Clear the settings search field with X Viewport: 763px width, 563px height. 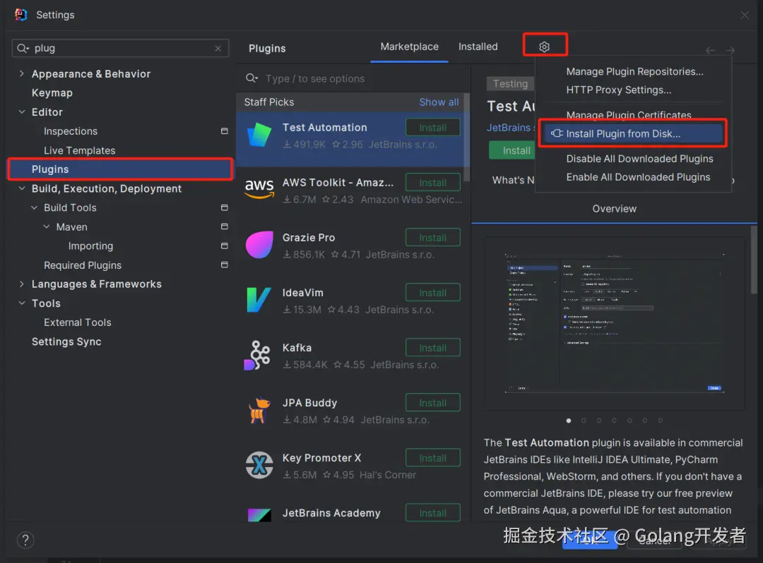pyautogui.click(x=218, y=48)
